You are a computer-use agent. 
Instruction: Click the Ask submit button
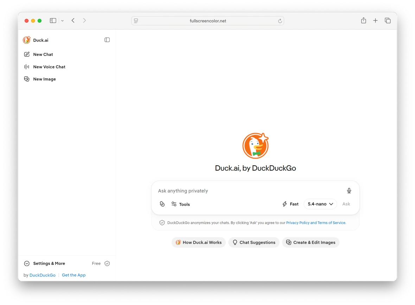[346, 204]
